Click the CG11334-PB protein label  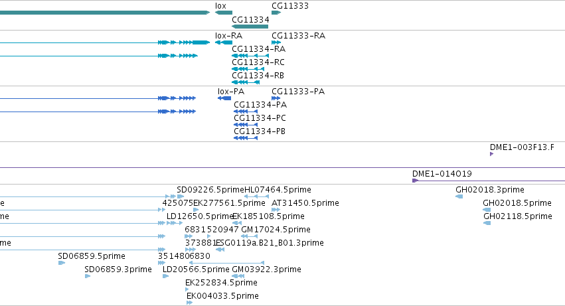point(260,131)
